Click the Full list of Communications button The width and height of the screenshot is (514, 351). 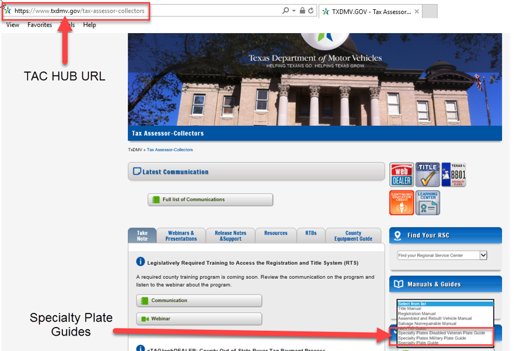point(210,200)
